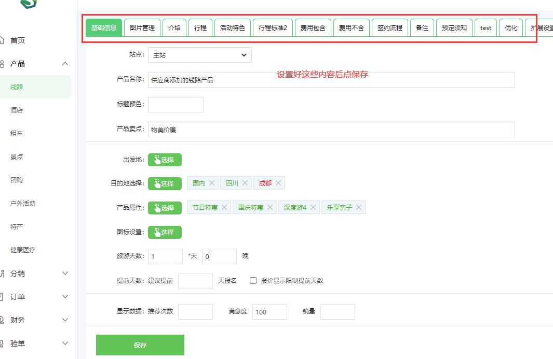Delete the 深度游4 attribute tag

(x=313, y=208)
